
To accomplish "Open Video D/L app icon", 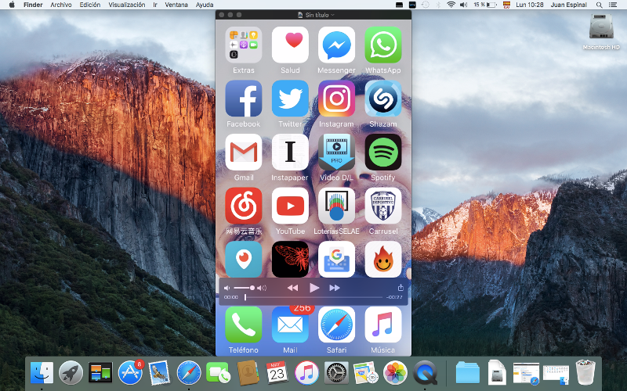I will click(336, 152).
